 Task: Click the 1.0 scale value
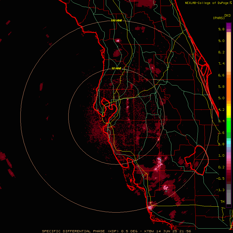pos(221,156)
